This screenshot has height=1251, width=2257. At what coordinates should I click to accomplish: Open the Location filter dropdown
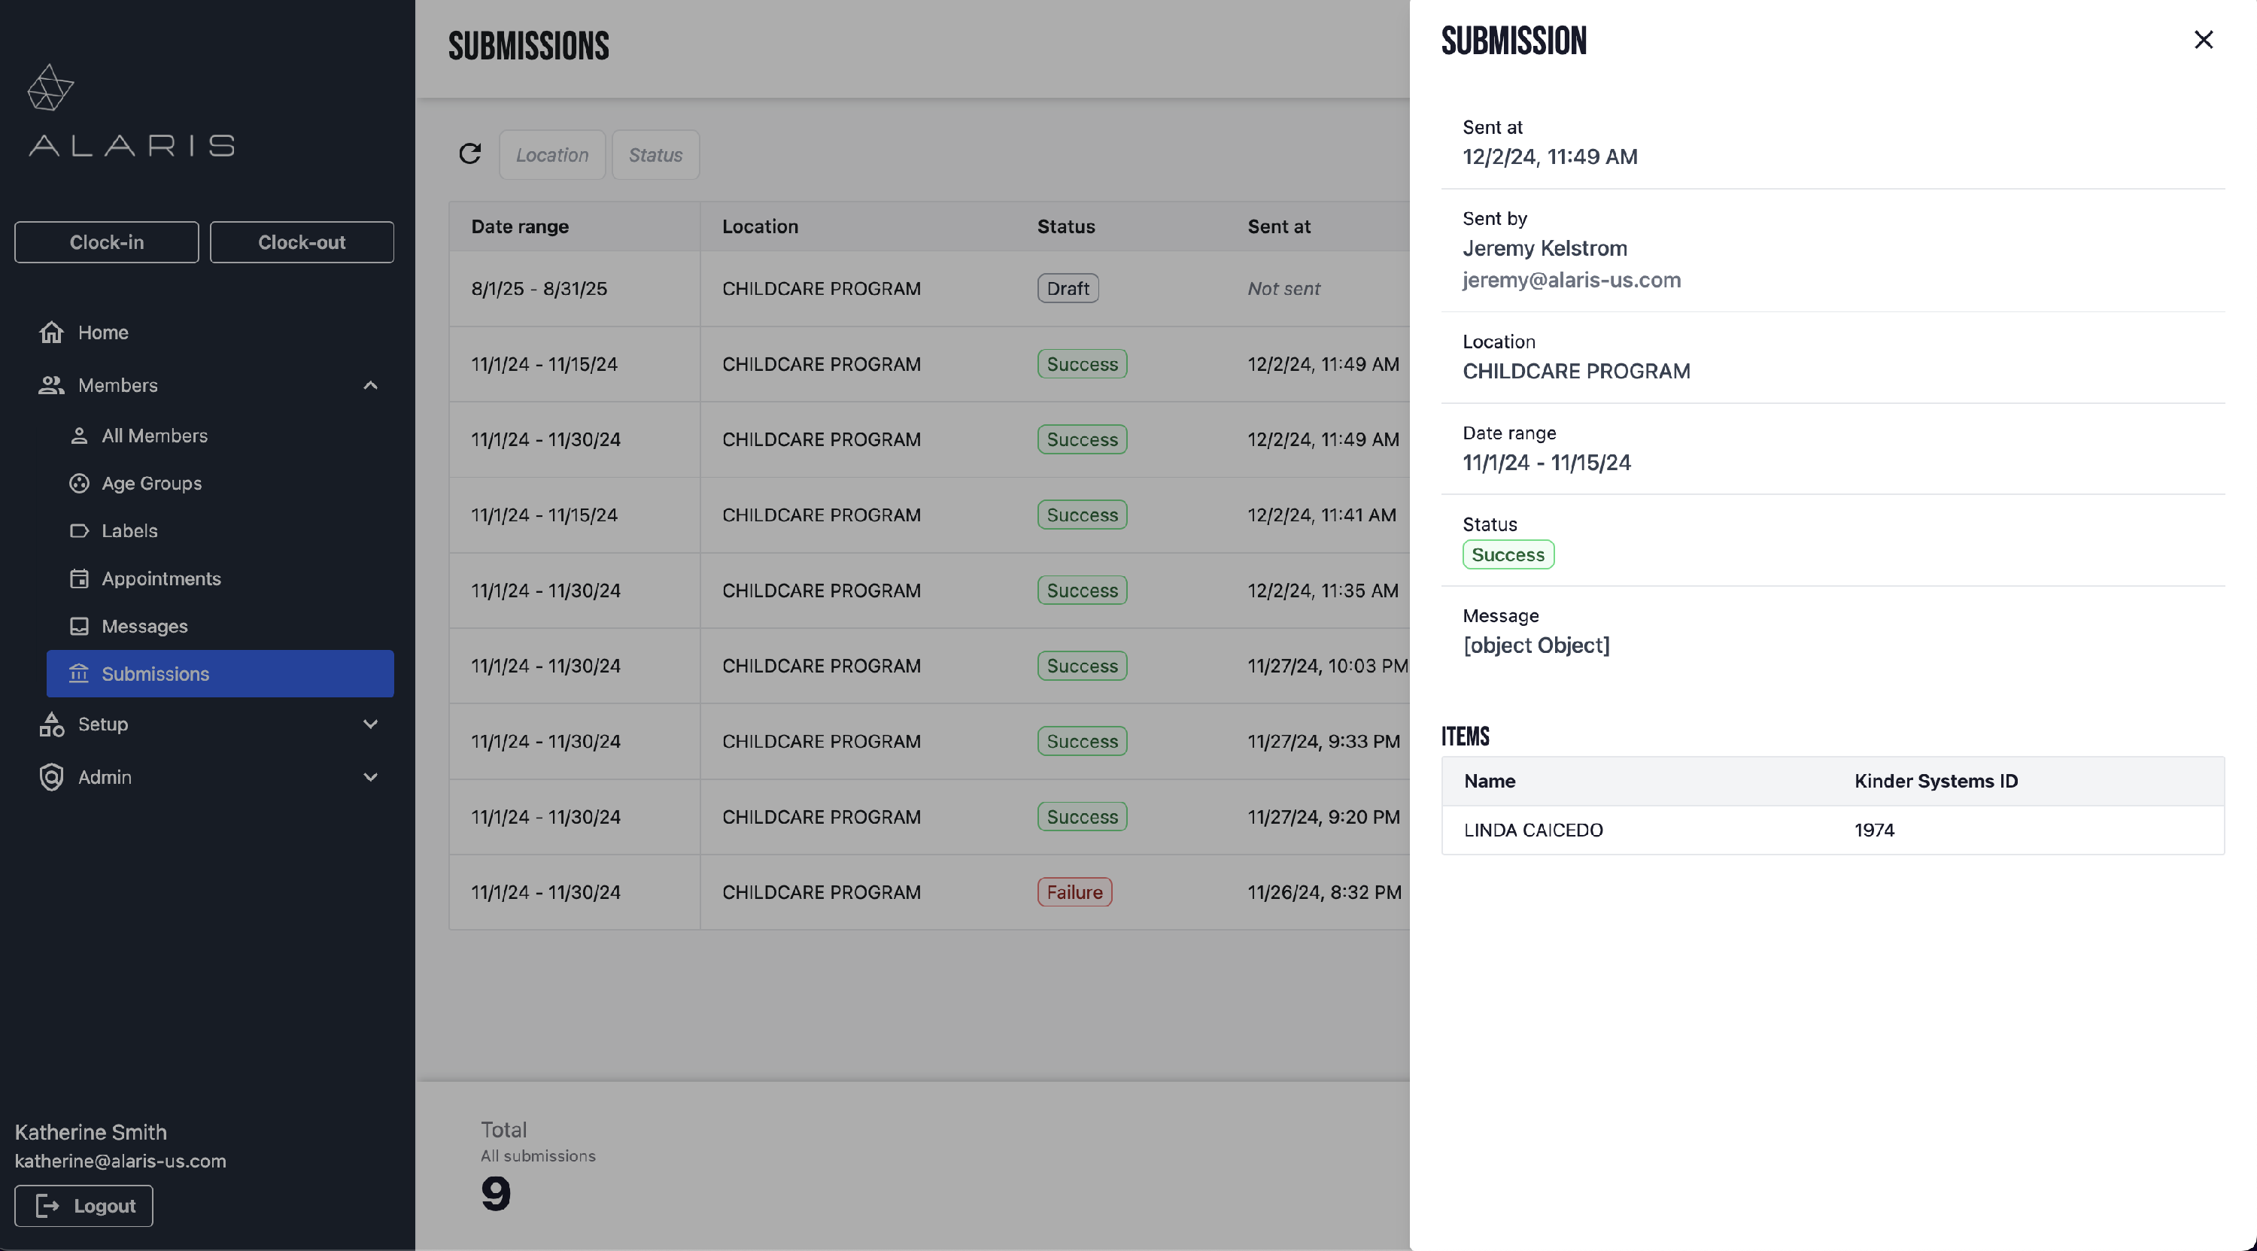[552, 155]
